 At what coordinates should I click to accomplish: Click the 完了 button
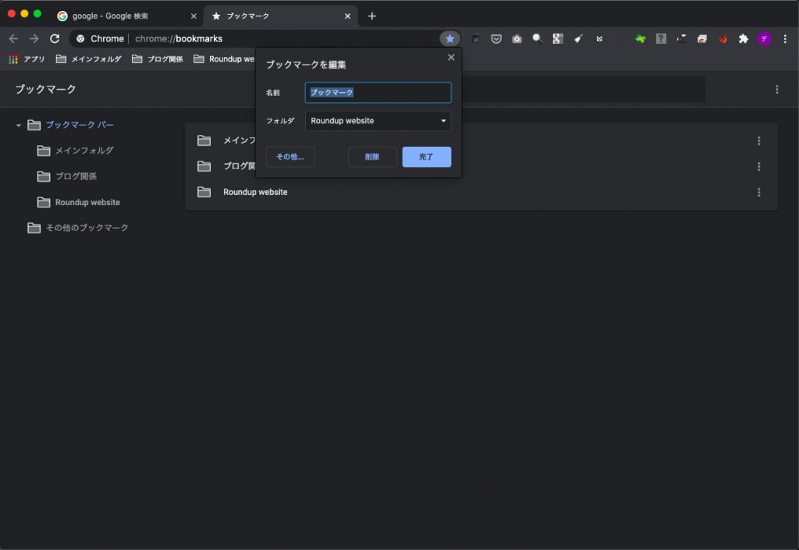pos(427,157)
